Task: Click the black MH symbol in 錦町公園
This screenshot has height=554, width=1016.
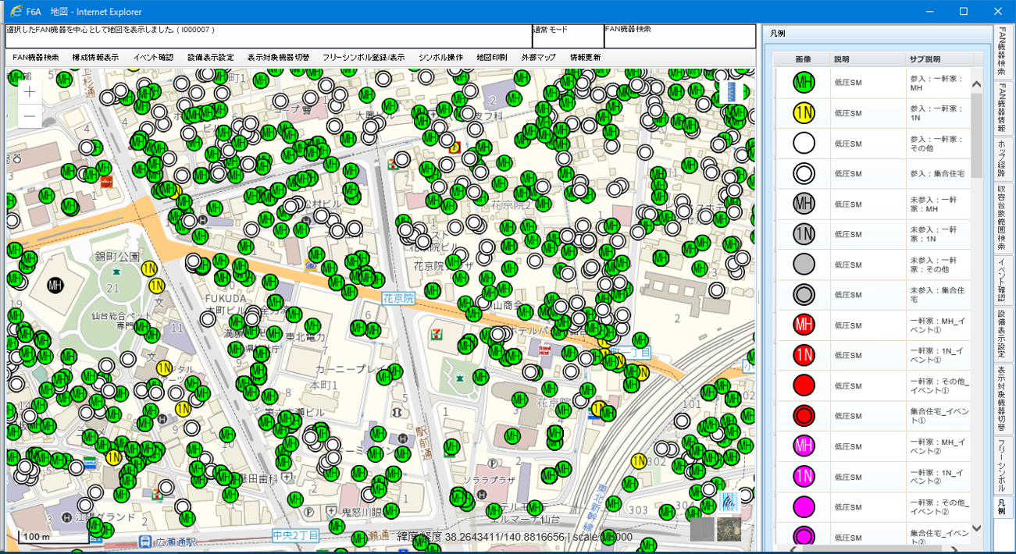Action: coord(55,286)
